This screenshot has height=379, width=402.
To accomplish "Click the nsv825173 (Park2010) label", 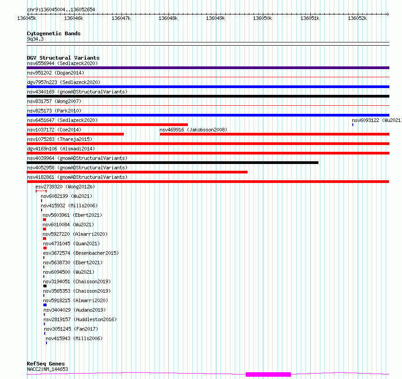I will click(x=54, y=111).
